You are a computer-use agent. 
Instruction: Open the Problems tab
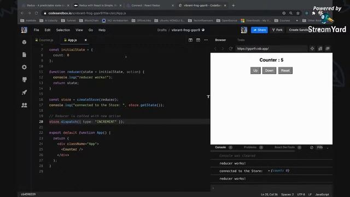point(250,147)
